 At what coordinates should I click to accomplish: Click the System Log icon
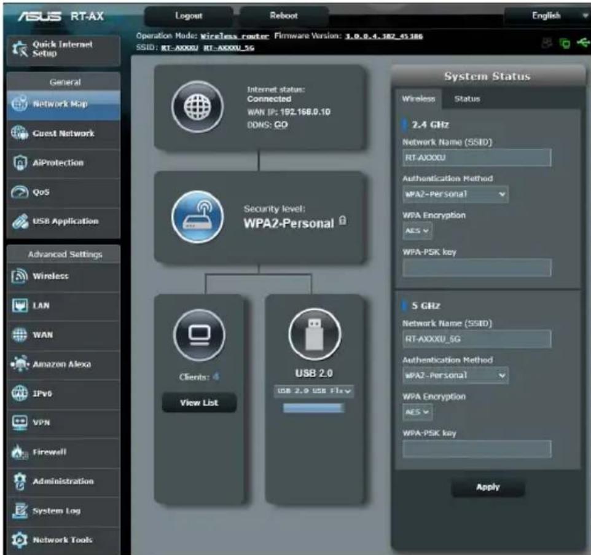20,511
